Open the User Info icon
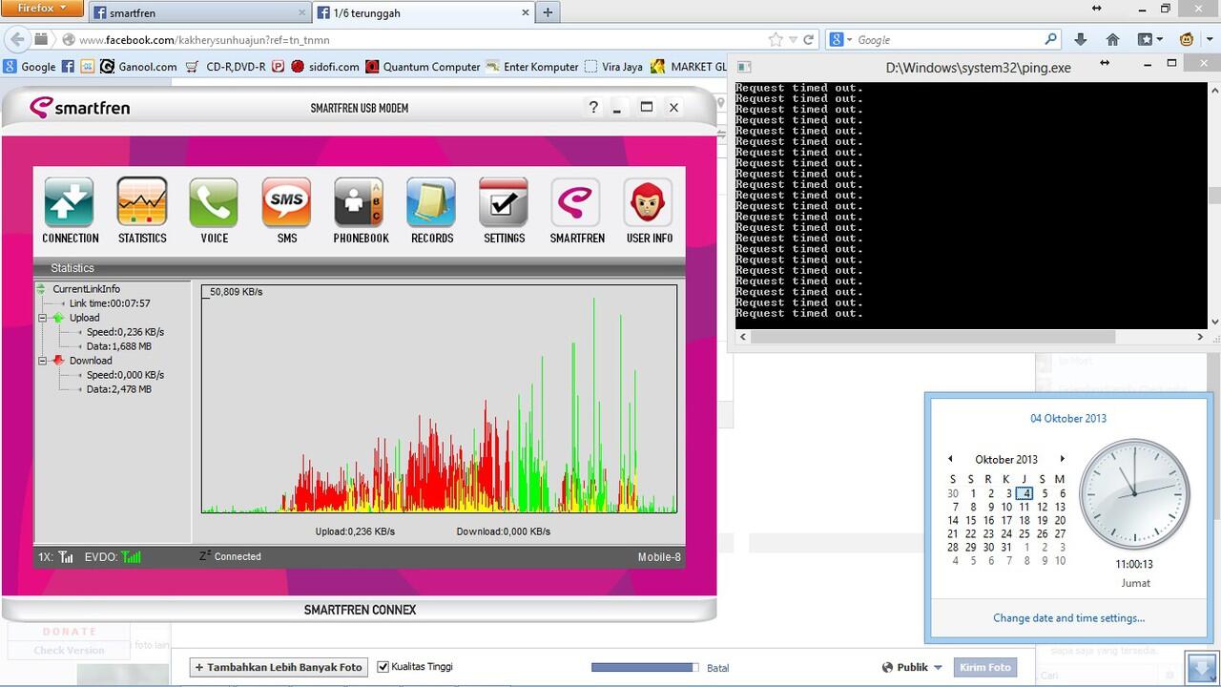Viewport: 1221px width, 687px height. (x=649, y=202)
